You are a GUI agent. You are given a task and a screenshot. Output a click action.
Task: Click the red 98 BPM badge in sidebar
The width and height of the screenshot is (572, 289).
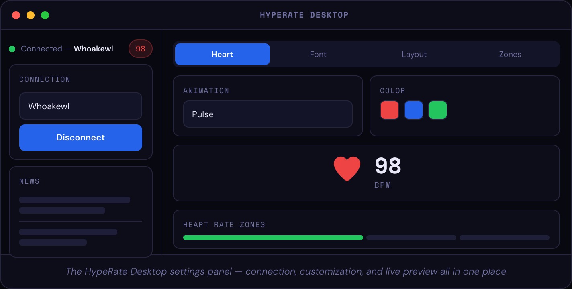140,49
